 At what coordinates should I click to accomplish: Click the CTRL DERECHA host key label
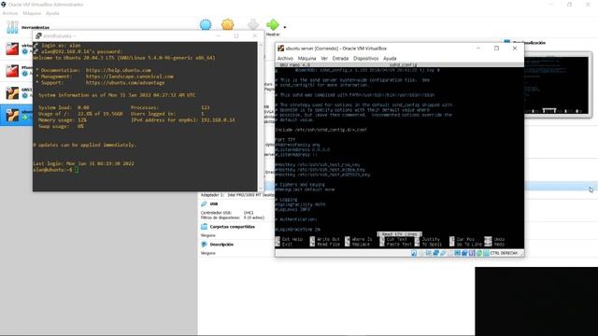[504, 253]
